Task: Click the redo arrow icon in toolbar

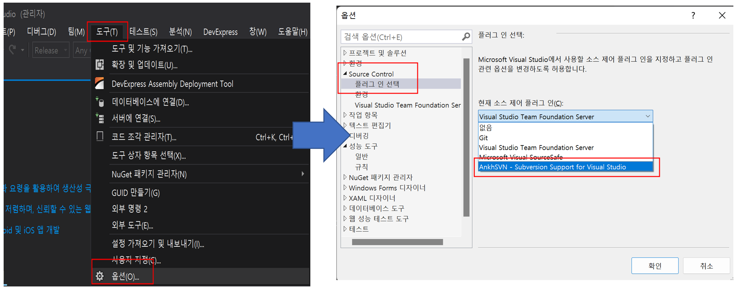Action: [x=13, y=50]
